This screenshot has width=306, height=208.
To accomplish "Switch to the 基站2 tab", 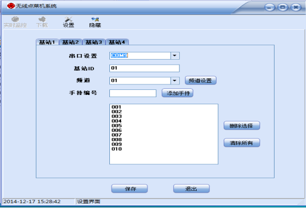I will coord(71,42).
